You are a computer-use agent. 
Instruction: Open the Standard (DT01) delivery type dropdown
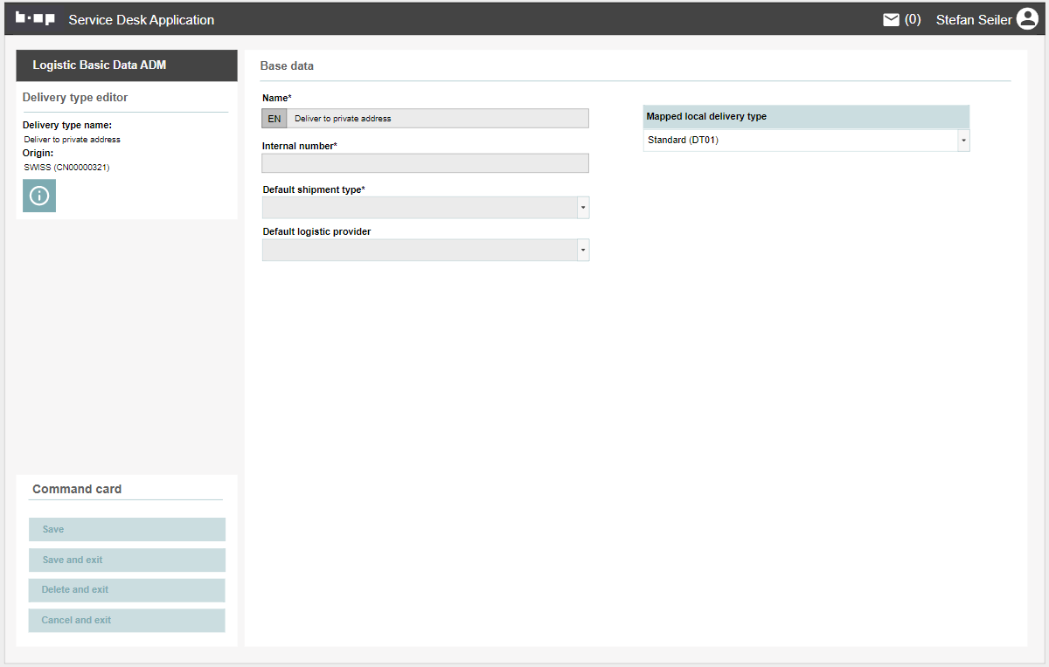click(963, 141)
